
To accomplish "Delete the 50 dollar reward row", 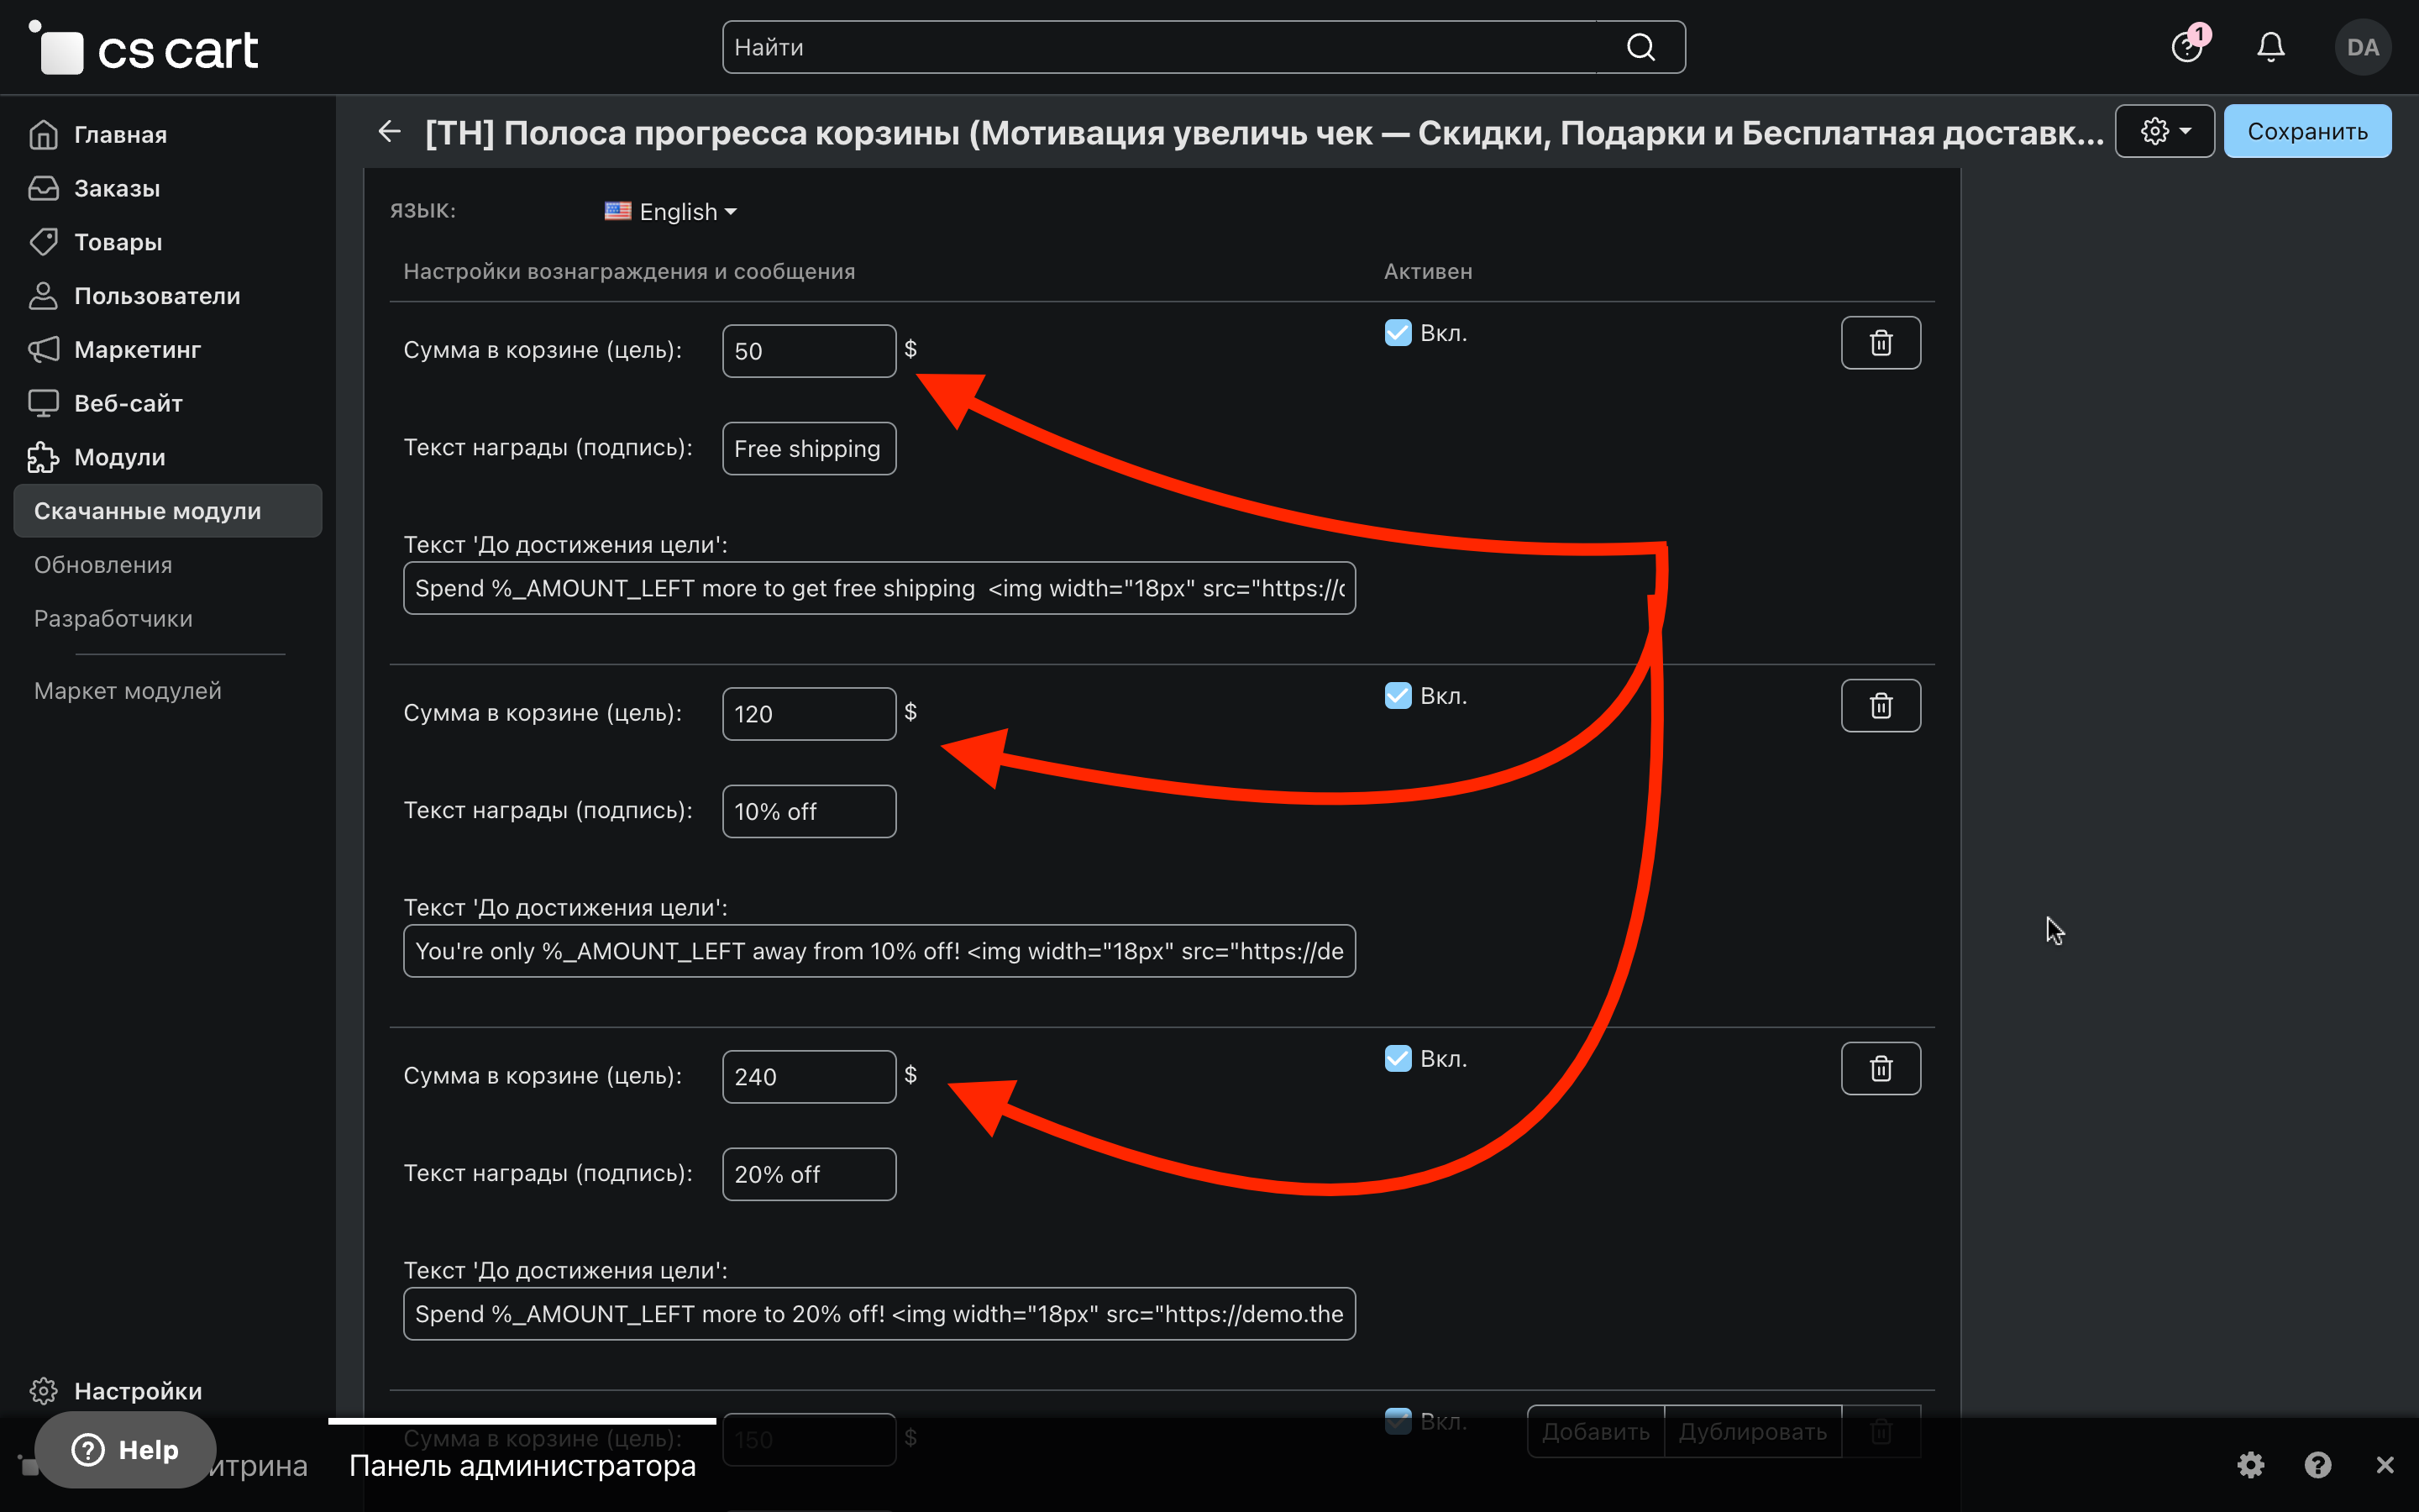I will click(x=1881, y=343).
